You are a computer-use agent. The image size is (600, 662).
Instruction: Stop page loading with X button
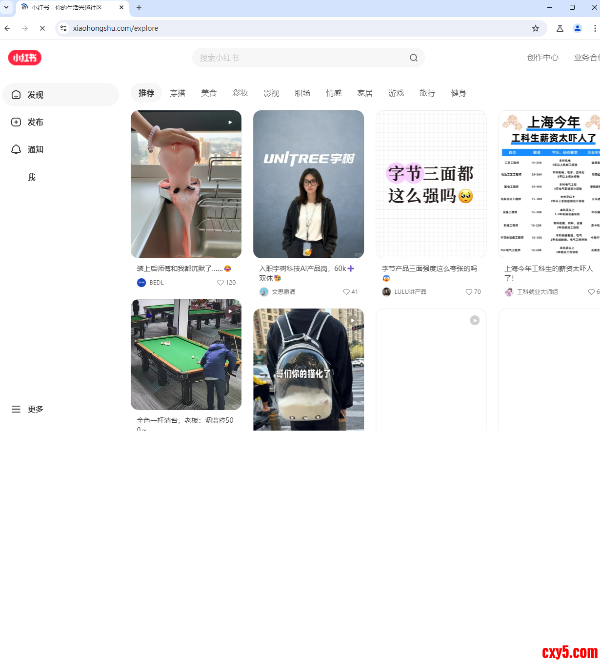(42, 28)
